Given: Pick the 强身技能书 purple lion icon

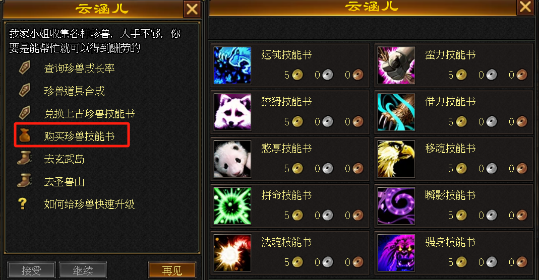Looking at the screenshot, I should point(396,253).
